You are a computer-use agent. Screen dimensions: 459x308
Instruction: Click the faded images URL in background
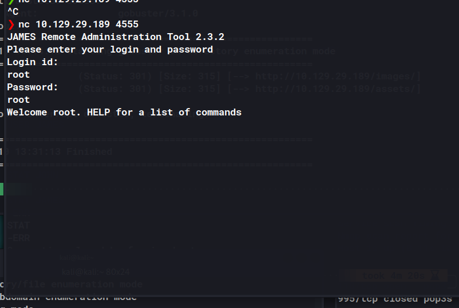(x=338, y=75)
